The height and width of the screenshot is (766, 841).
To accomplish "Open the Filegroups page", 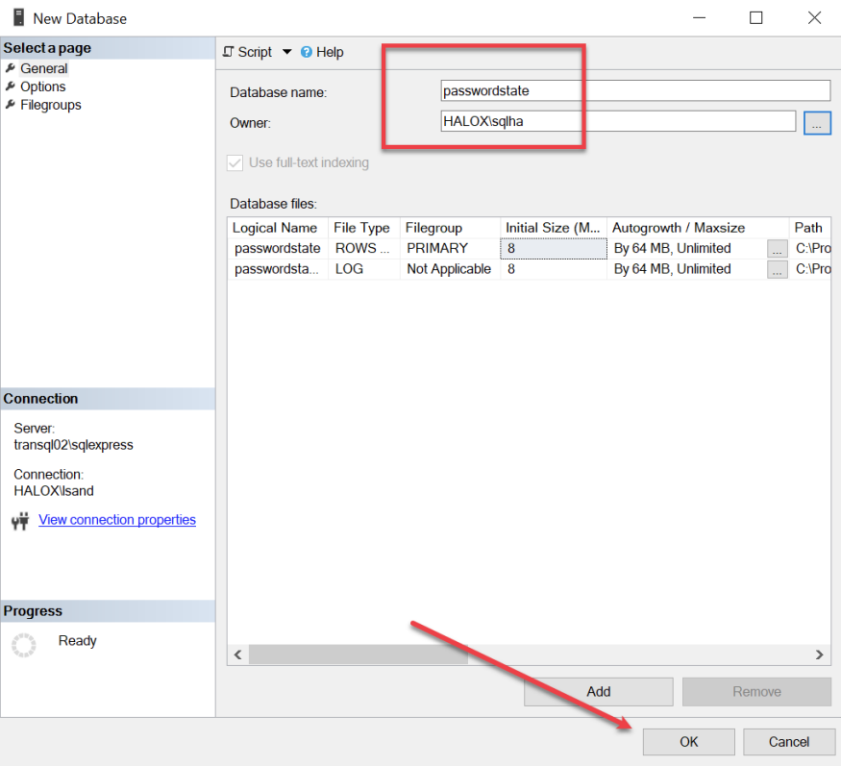I will (50, 105).
